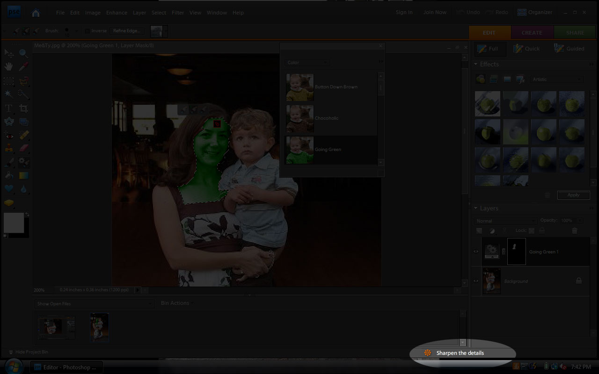This screenshot has width=599, height=374.
Task: Select the Cookie Cutter star tool
Action: click(x=9, y=122)
